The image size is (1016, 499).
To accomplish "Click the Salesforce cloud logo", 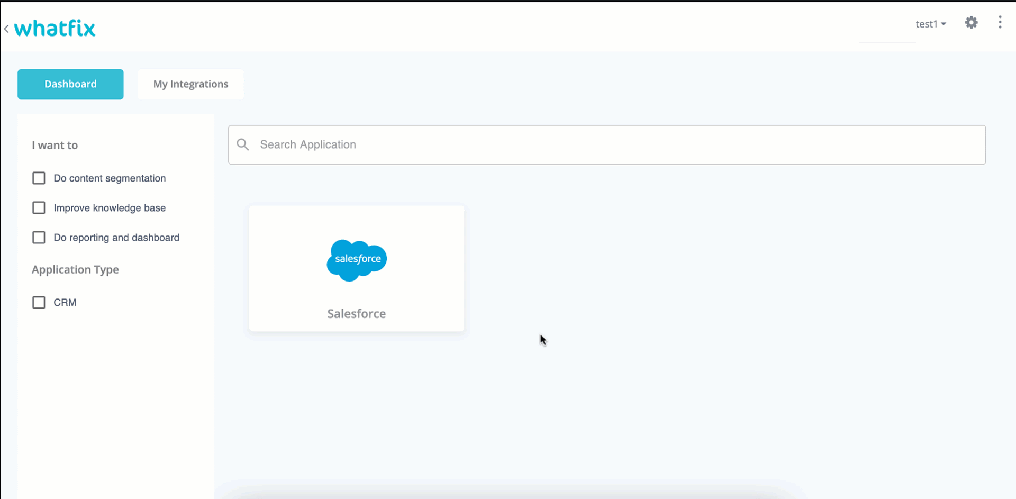I will [x=357, y=260].
